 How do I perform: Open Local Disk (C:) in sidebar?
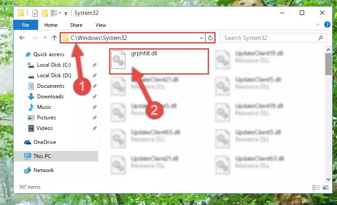[x=54, y=65]
